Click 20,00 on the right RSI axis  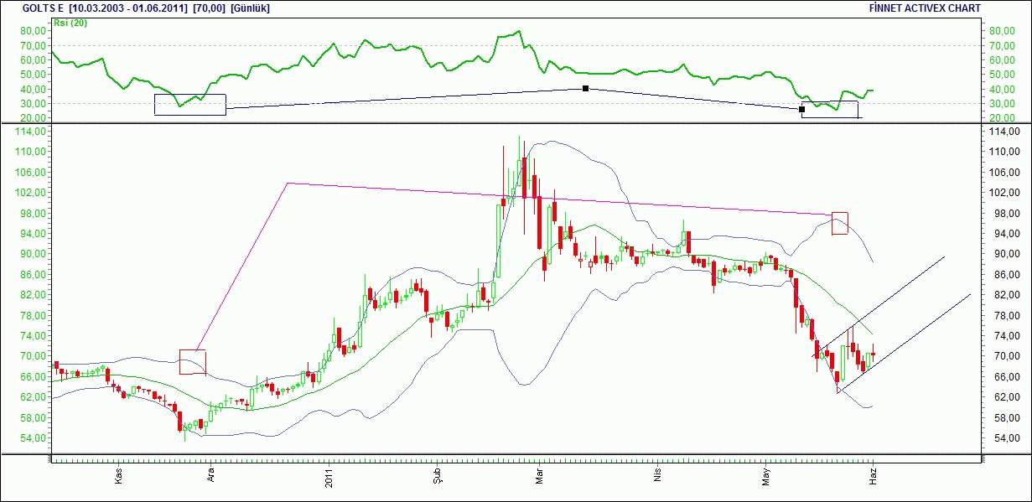pos(1003,118)
